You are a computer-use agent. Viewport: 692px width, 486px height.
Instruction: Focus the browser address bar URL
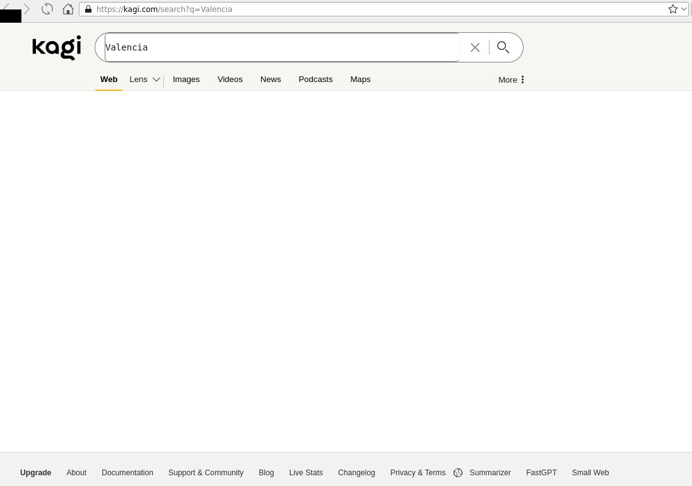(378, 9)
